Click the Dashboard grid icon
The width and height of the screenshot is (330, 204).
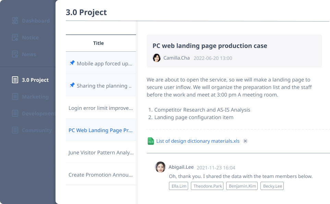(15, 21)
